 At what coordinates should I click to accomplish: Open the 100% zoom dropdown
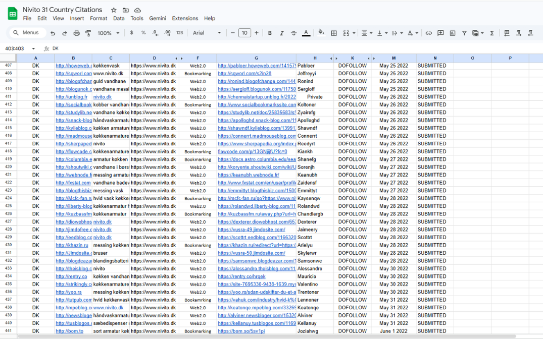108,33
